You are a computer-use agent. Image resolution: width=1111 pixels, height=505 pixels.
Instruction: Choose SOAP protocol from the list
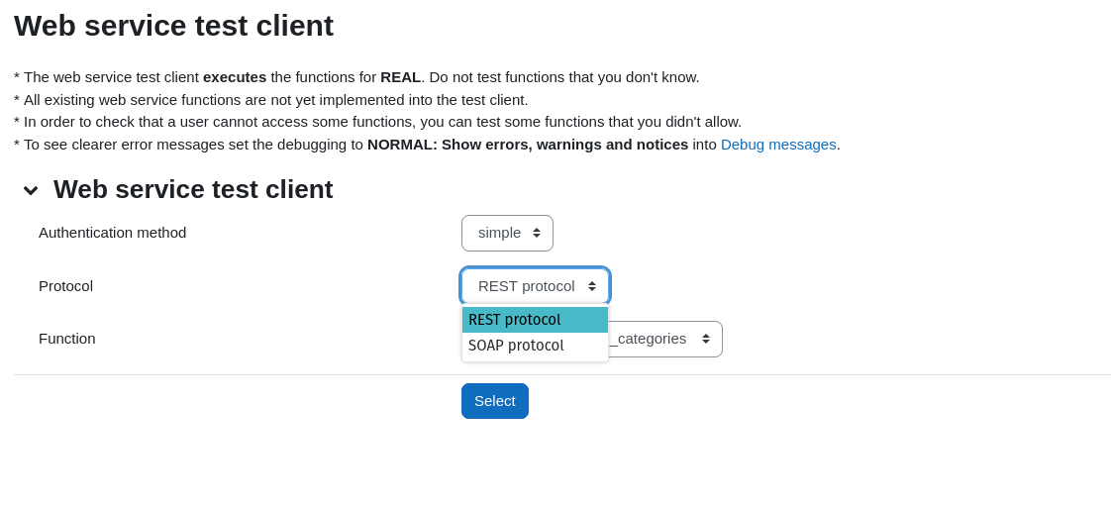coord(535,346)
